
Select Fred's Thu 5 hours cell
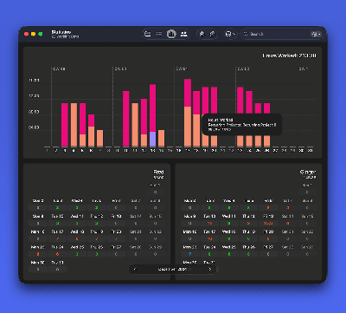[x=97, y=207]
